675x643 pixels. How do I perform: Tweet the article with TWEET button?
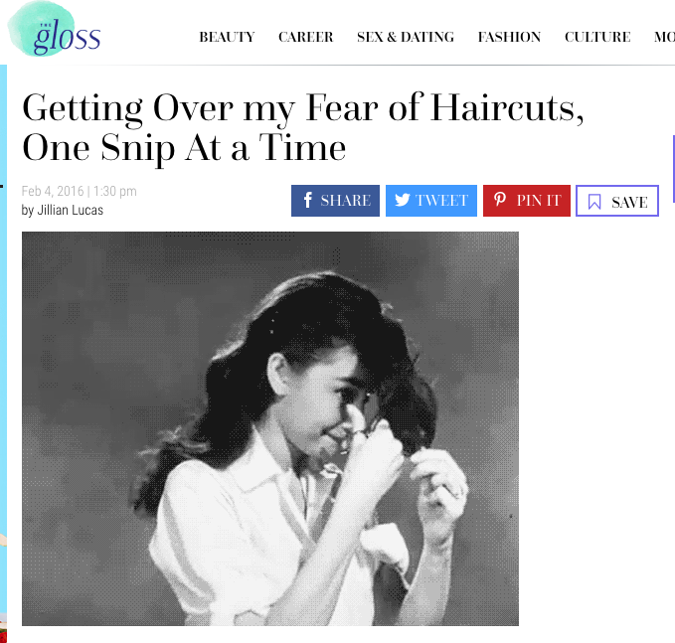[431, 201]
